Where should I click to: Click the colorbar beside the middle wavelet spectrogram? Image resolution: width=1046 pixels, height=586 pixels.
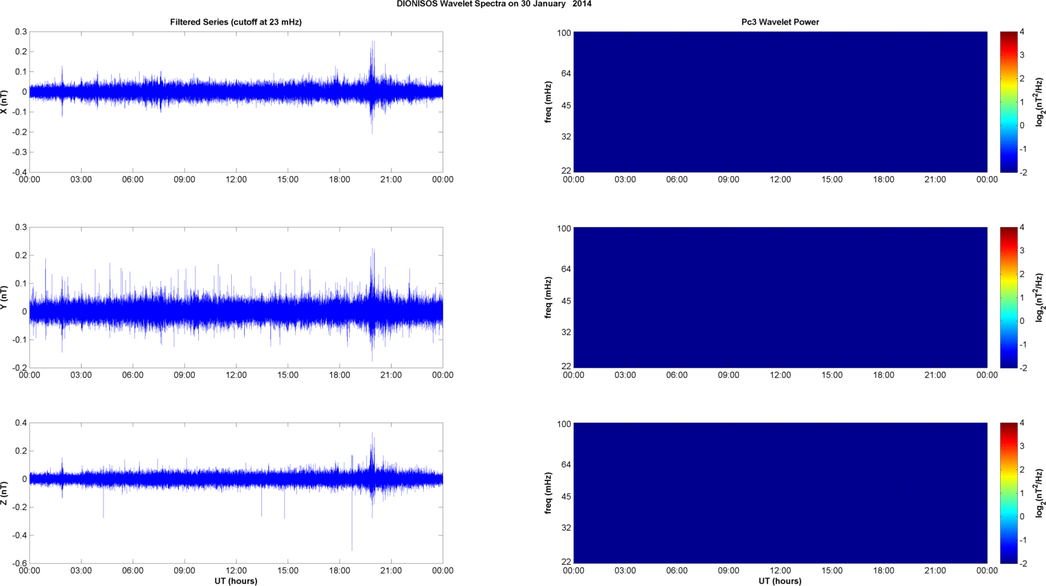1008,297
